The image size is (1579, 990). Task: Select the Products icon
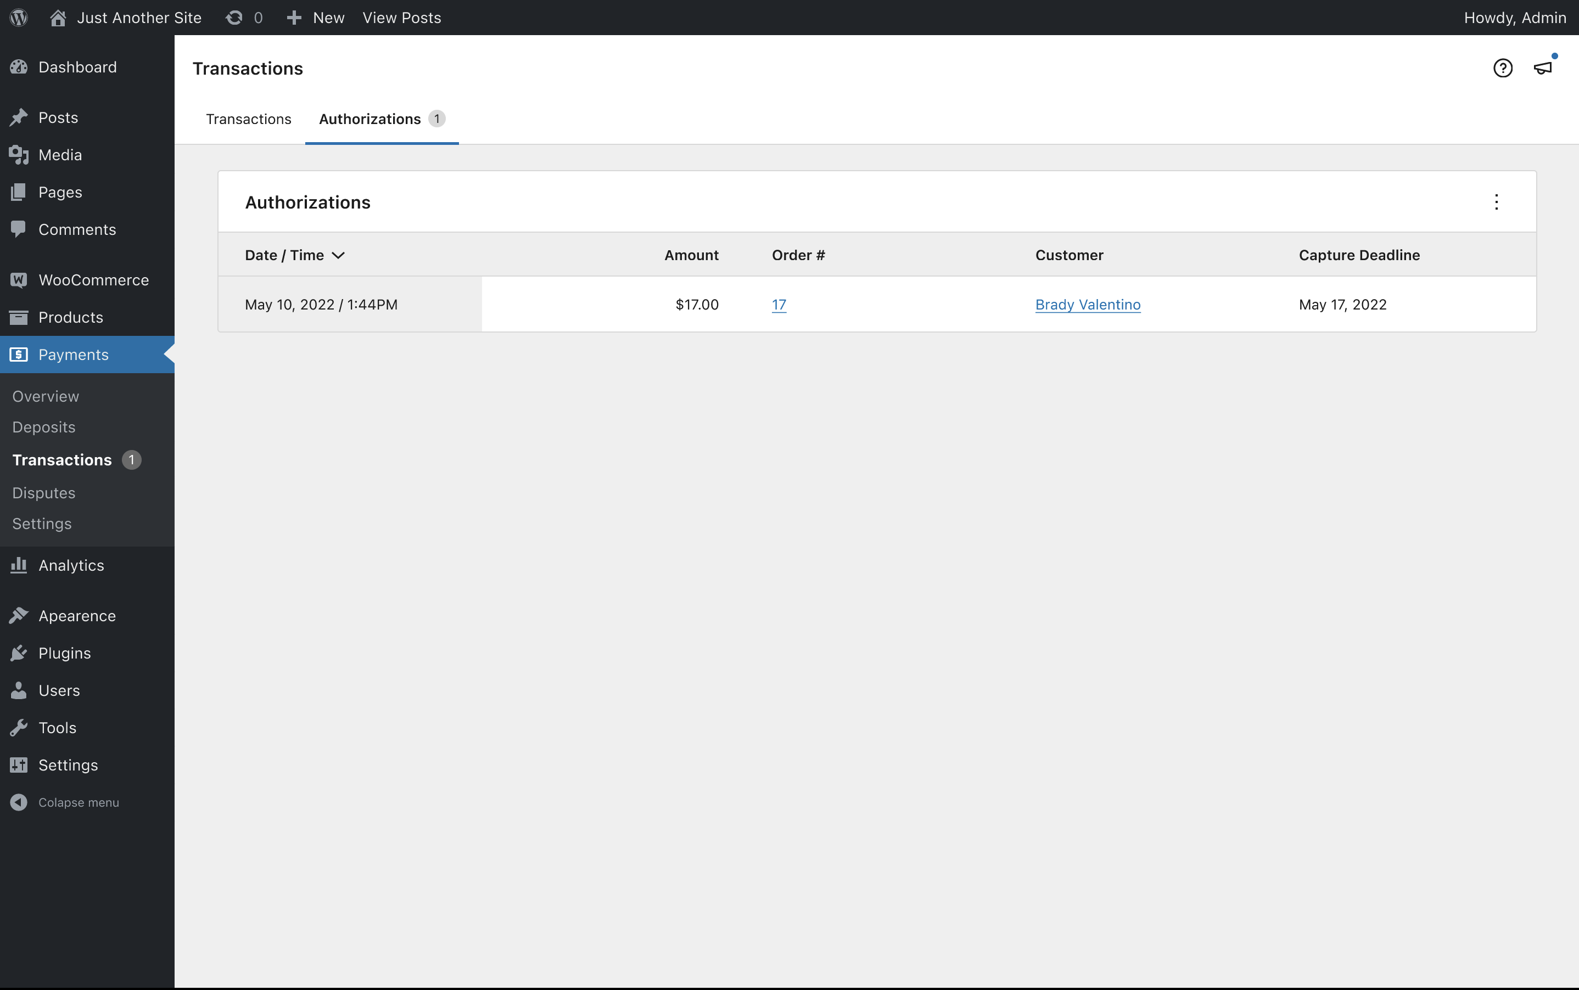[x=18, y=317]
